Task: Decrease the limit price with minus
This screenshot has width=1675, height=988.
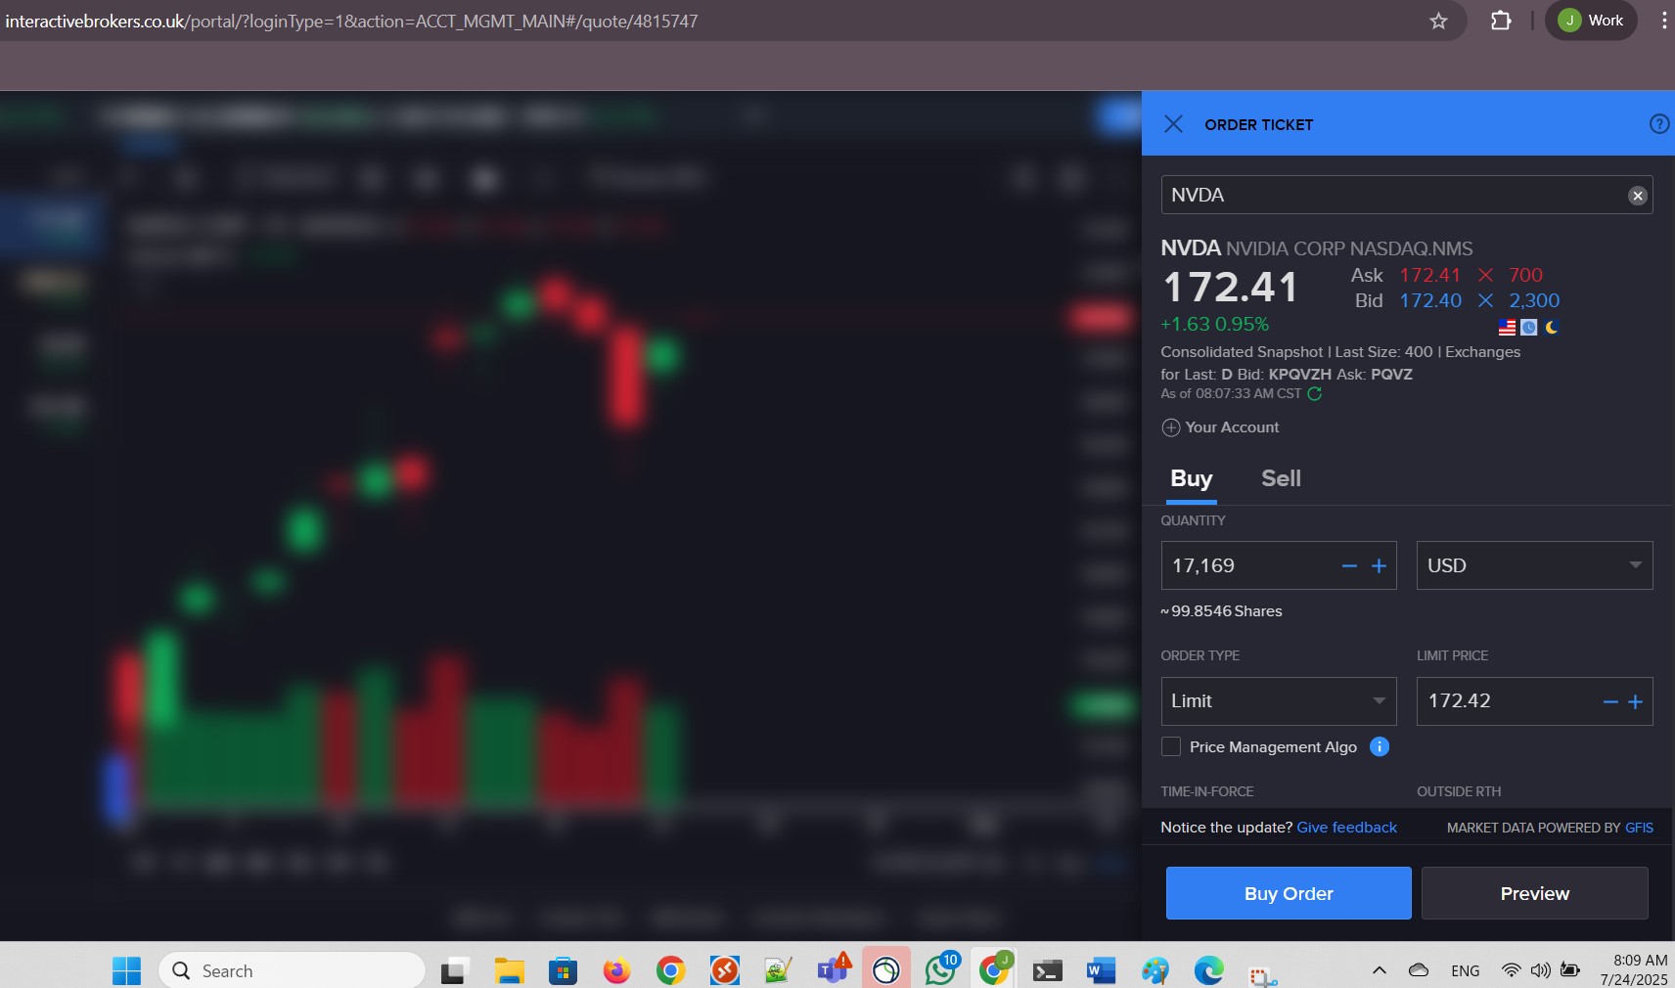Action: [x=1610, y=702]
